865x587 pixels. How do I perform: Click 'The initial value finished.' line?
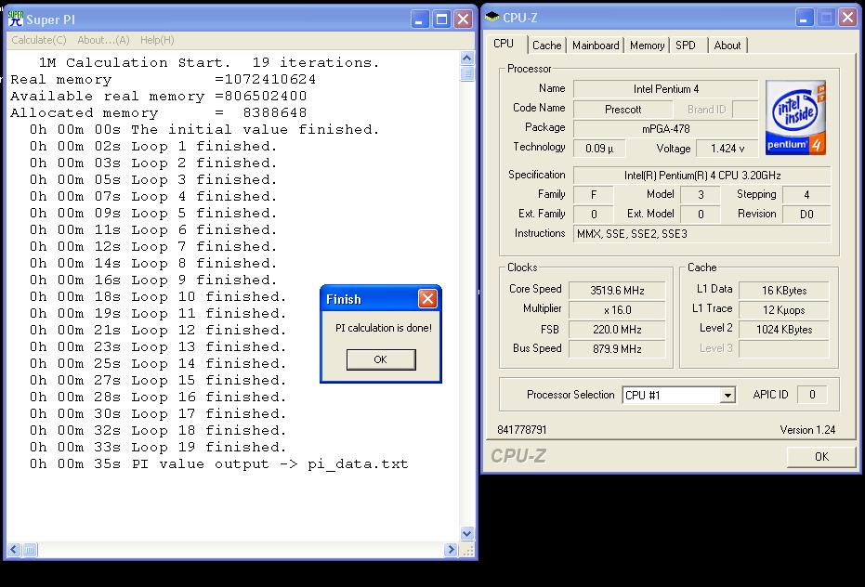204,130
